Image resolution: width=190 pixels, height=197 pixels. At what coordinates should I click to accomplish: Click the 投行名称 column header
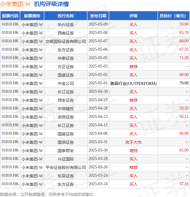tap(66, 16)
